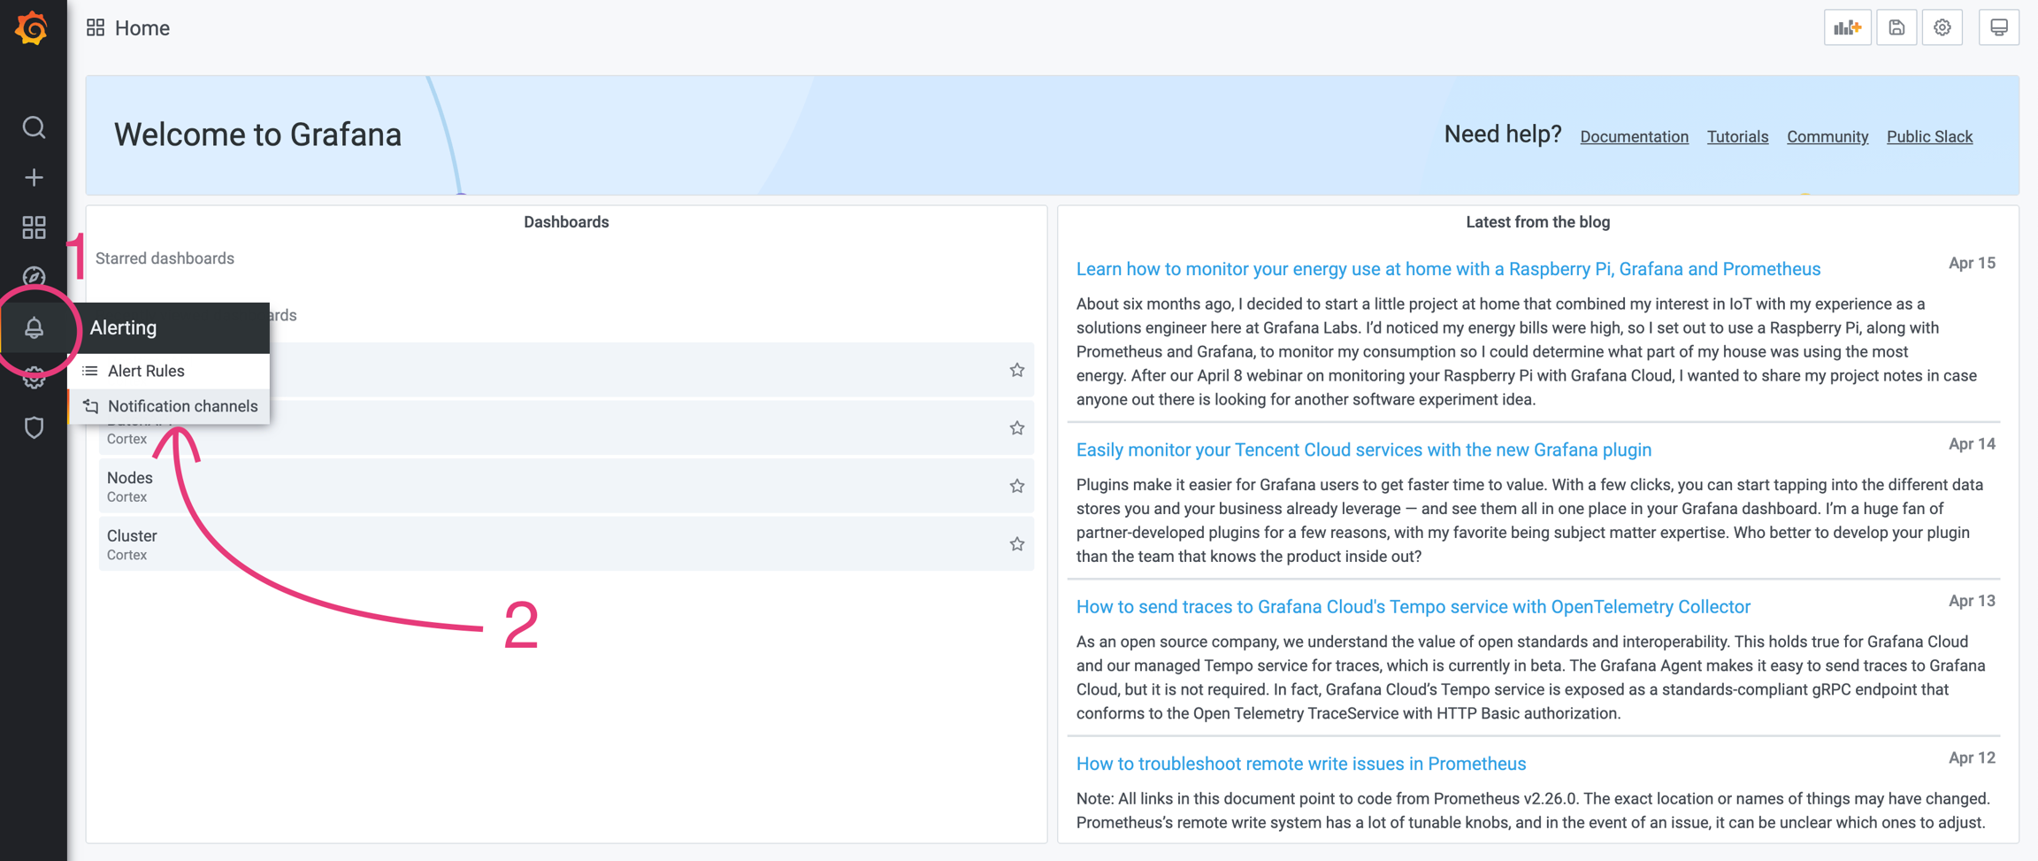Toggle the cycle view mode monitor icon
Image resolution: width=2038 pixels, height=861 pixels.
(x=1999, y=28)
